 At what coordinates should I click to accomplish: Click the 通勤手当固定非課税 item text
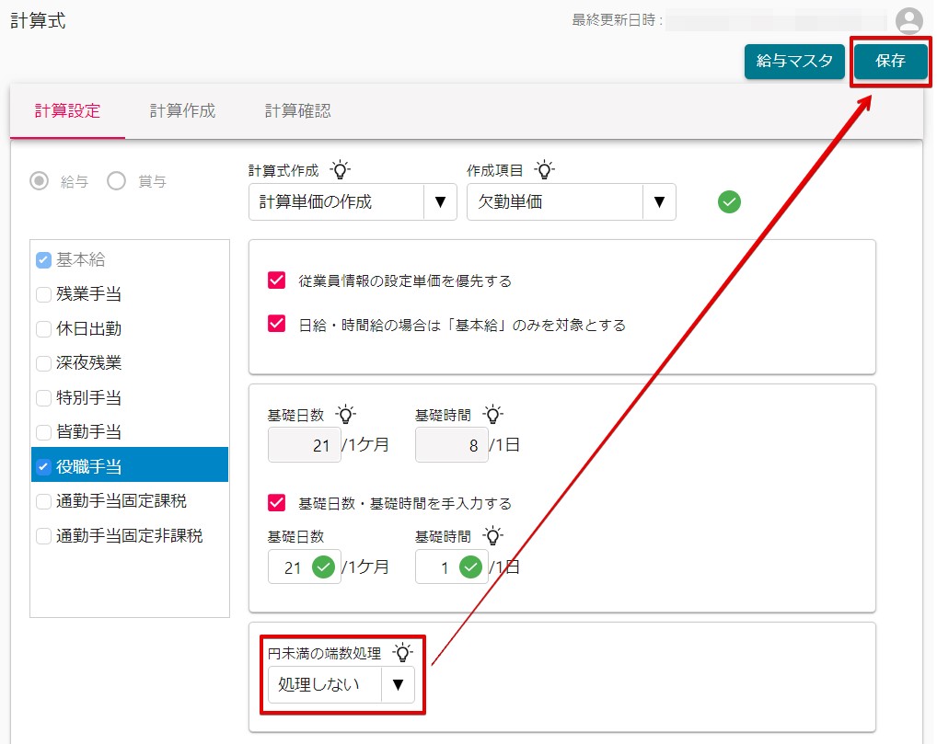(130, 535)
